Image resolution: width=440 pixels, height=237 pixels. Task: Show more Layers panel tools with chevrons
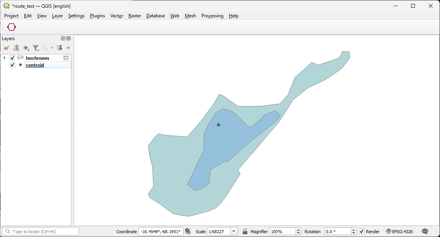[x=68, y=48]
